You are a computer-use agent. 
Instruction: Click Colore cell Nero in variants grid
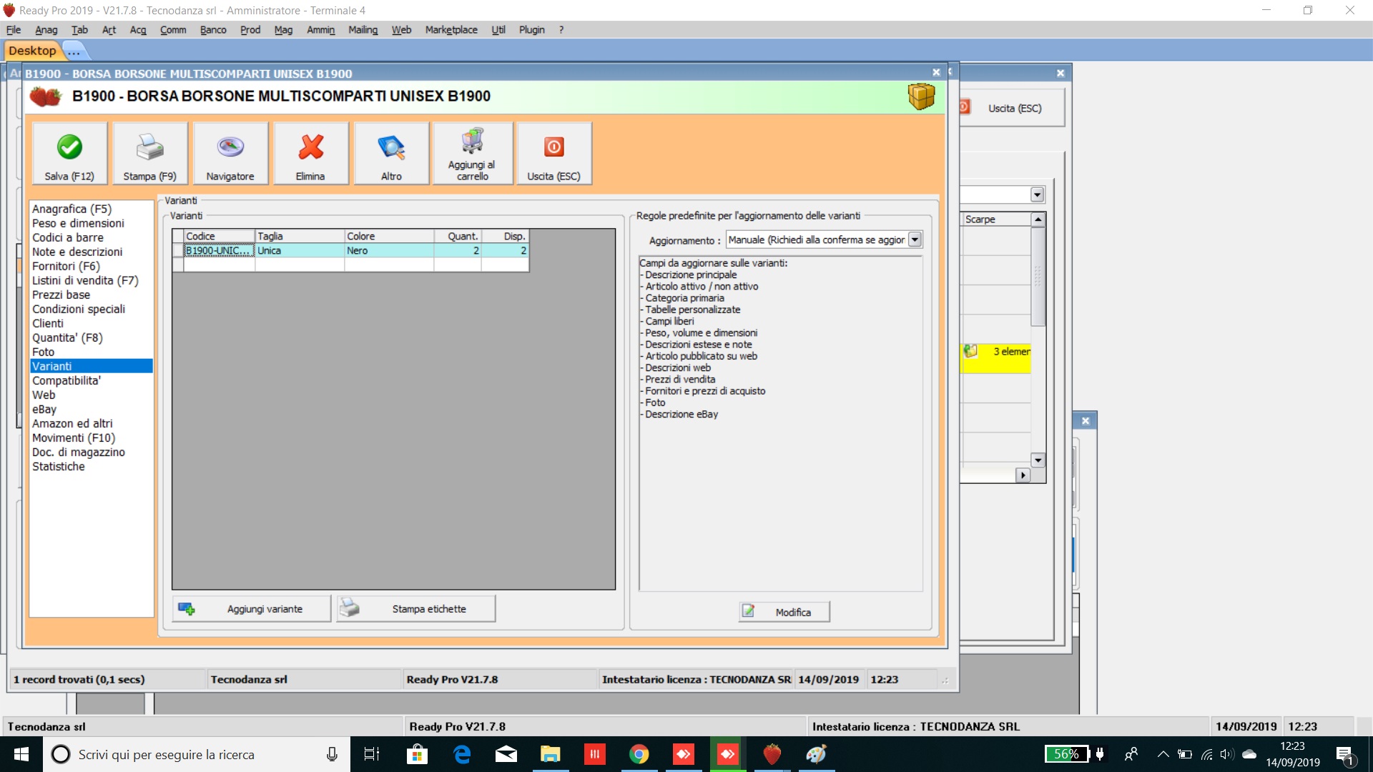(388, 251)
